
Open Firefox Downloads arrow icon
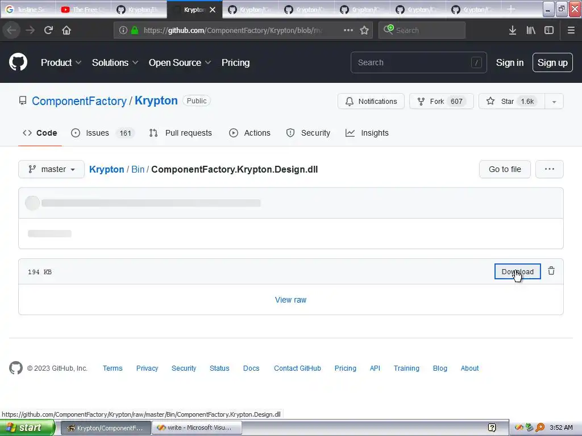[513, 30]
